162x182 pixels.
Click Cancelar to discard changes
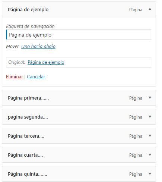point(36,76)
